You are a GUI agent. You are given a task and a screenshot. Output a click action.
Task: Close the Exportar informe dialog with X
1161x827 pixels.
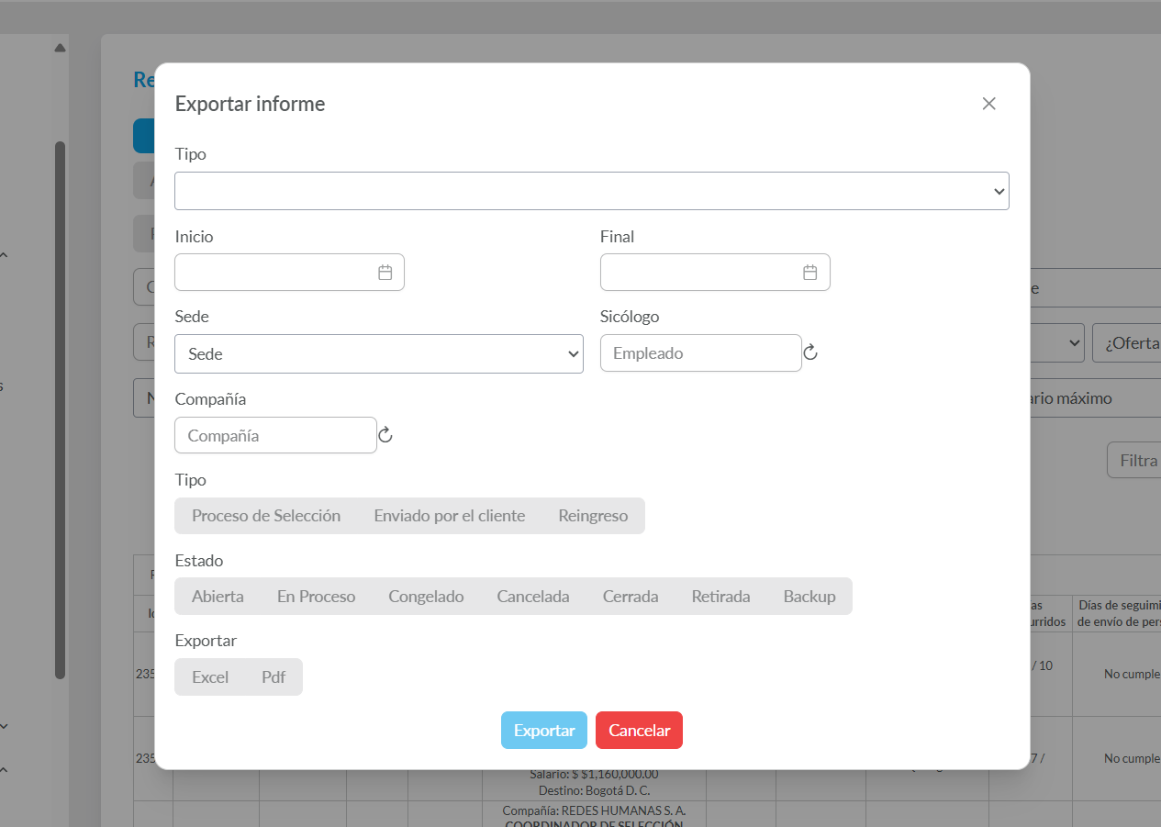988,104
